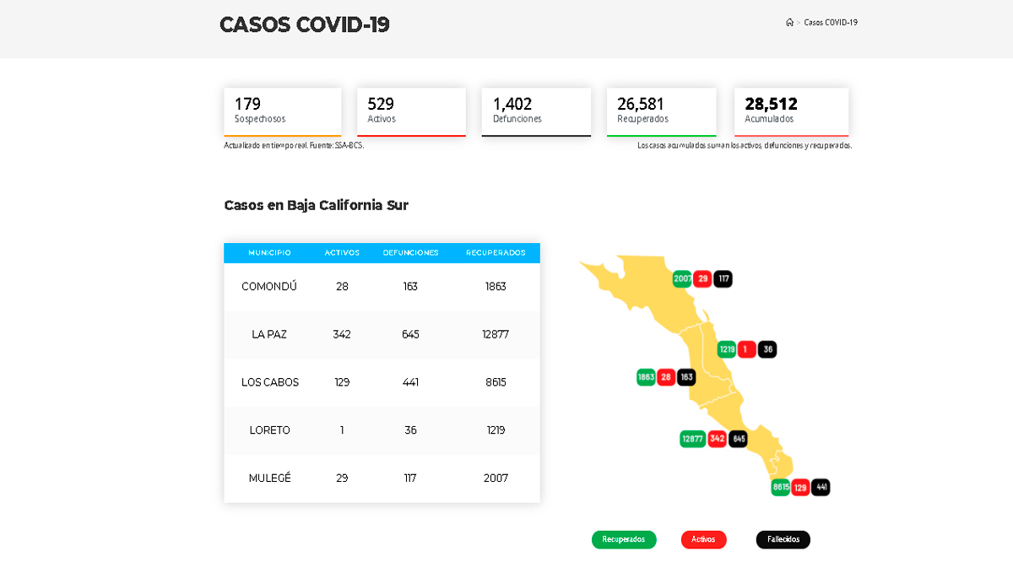Toggle the black Fallecidos legend button

[x=783, y=539]
